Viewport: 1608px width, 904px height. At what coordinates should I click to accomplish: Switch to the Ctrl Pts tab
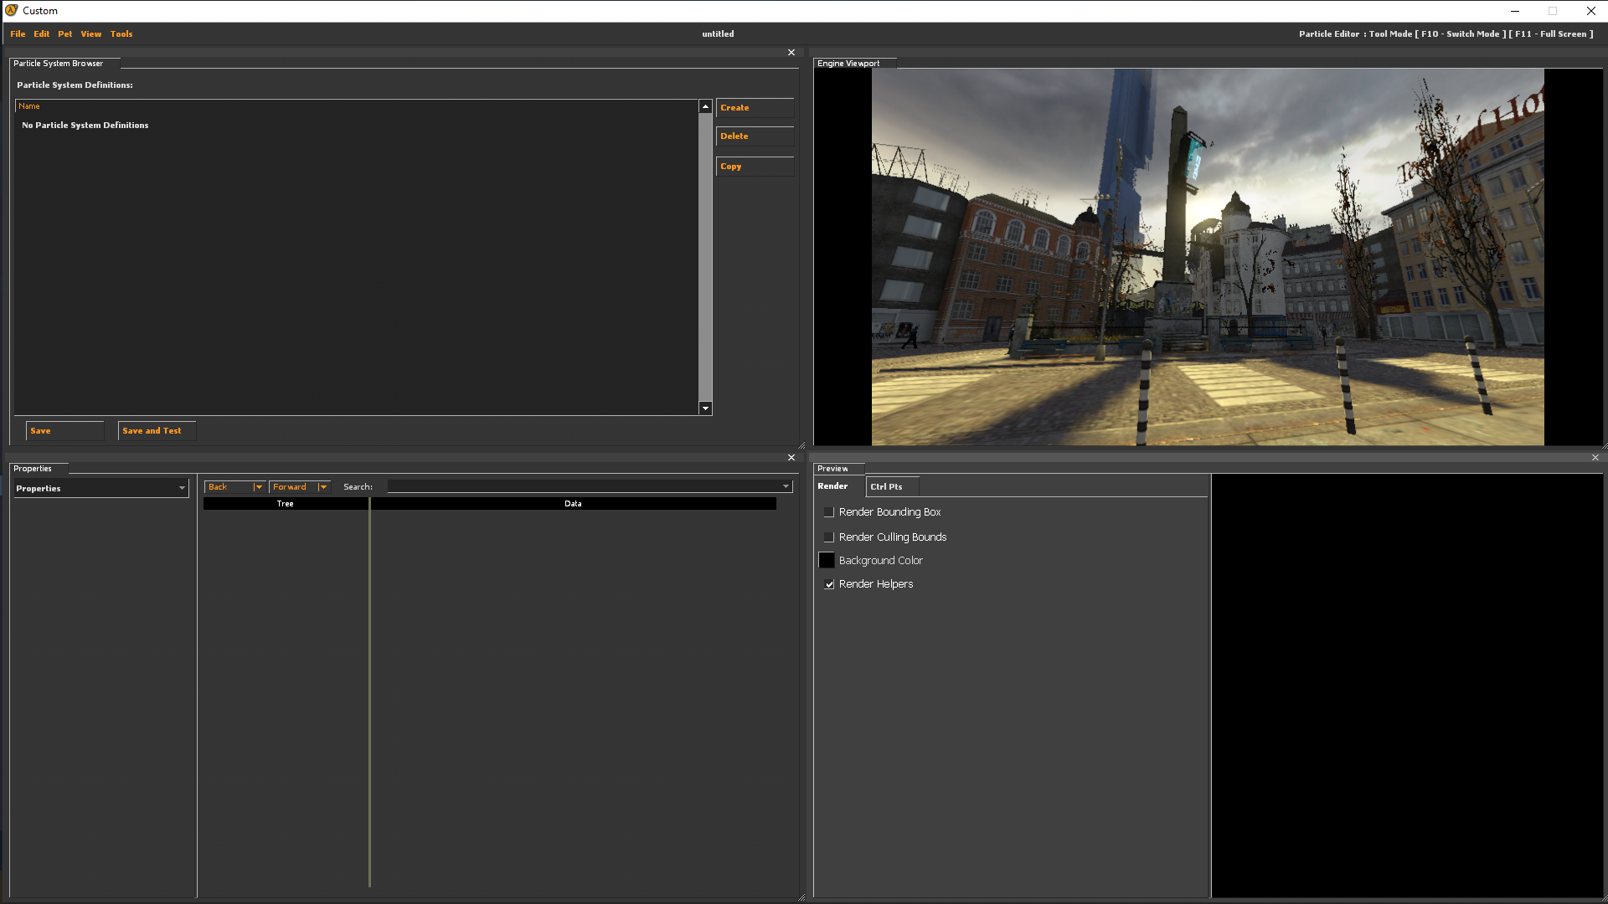tap(886, 487)
